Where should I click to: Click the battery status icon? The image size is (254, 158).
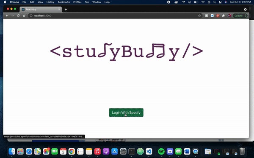tap(196, 2)
